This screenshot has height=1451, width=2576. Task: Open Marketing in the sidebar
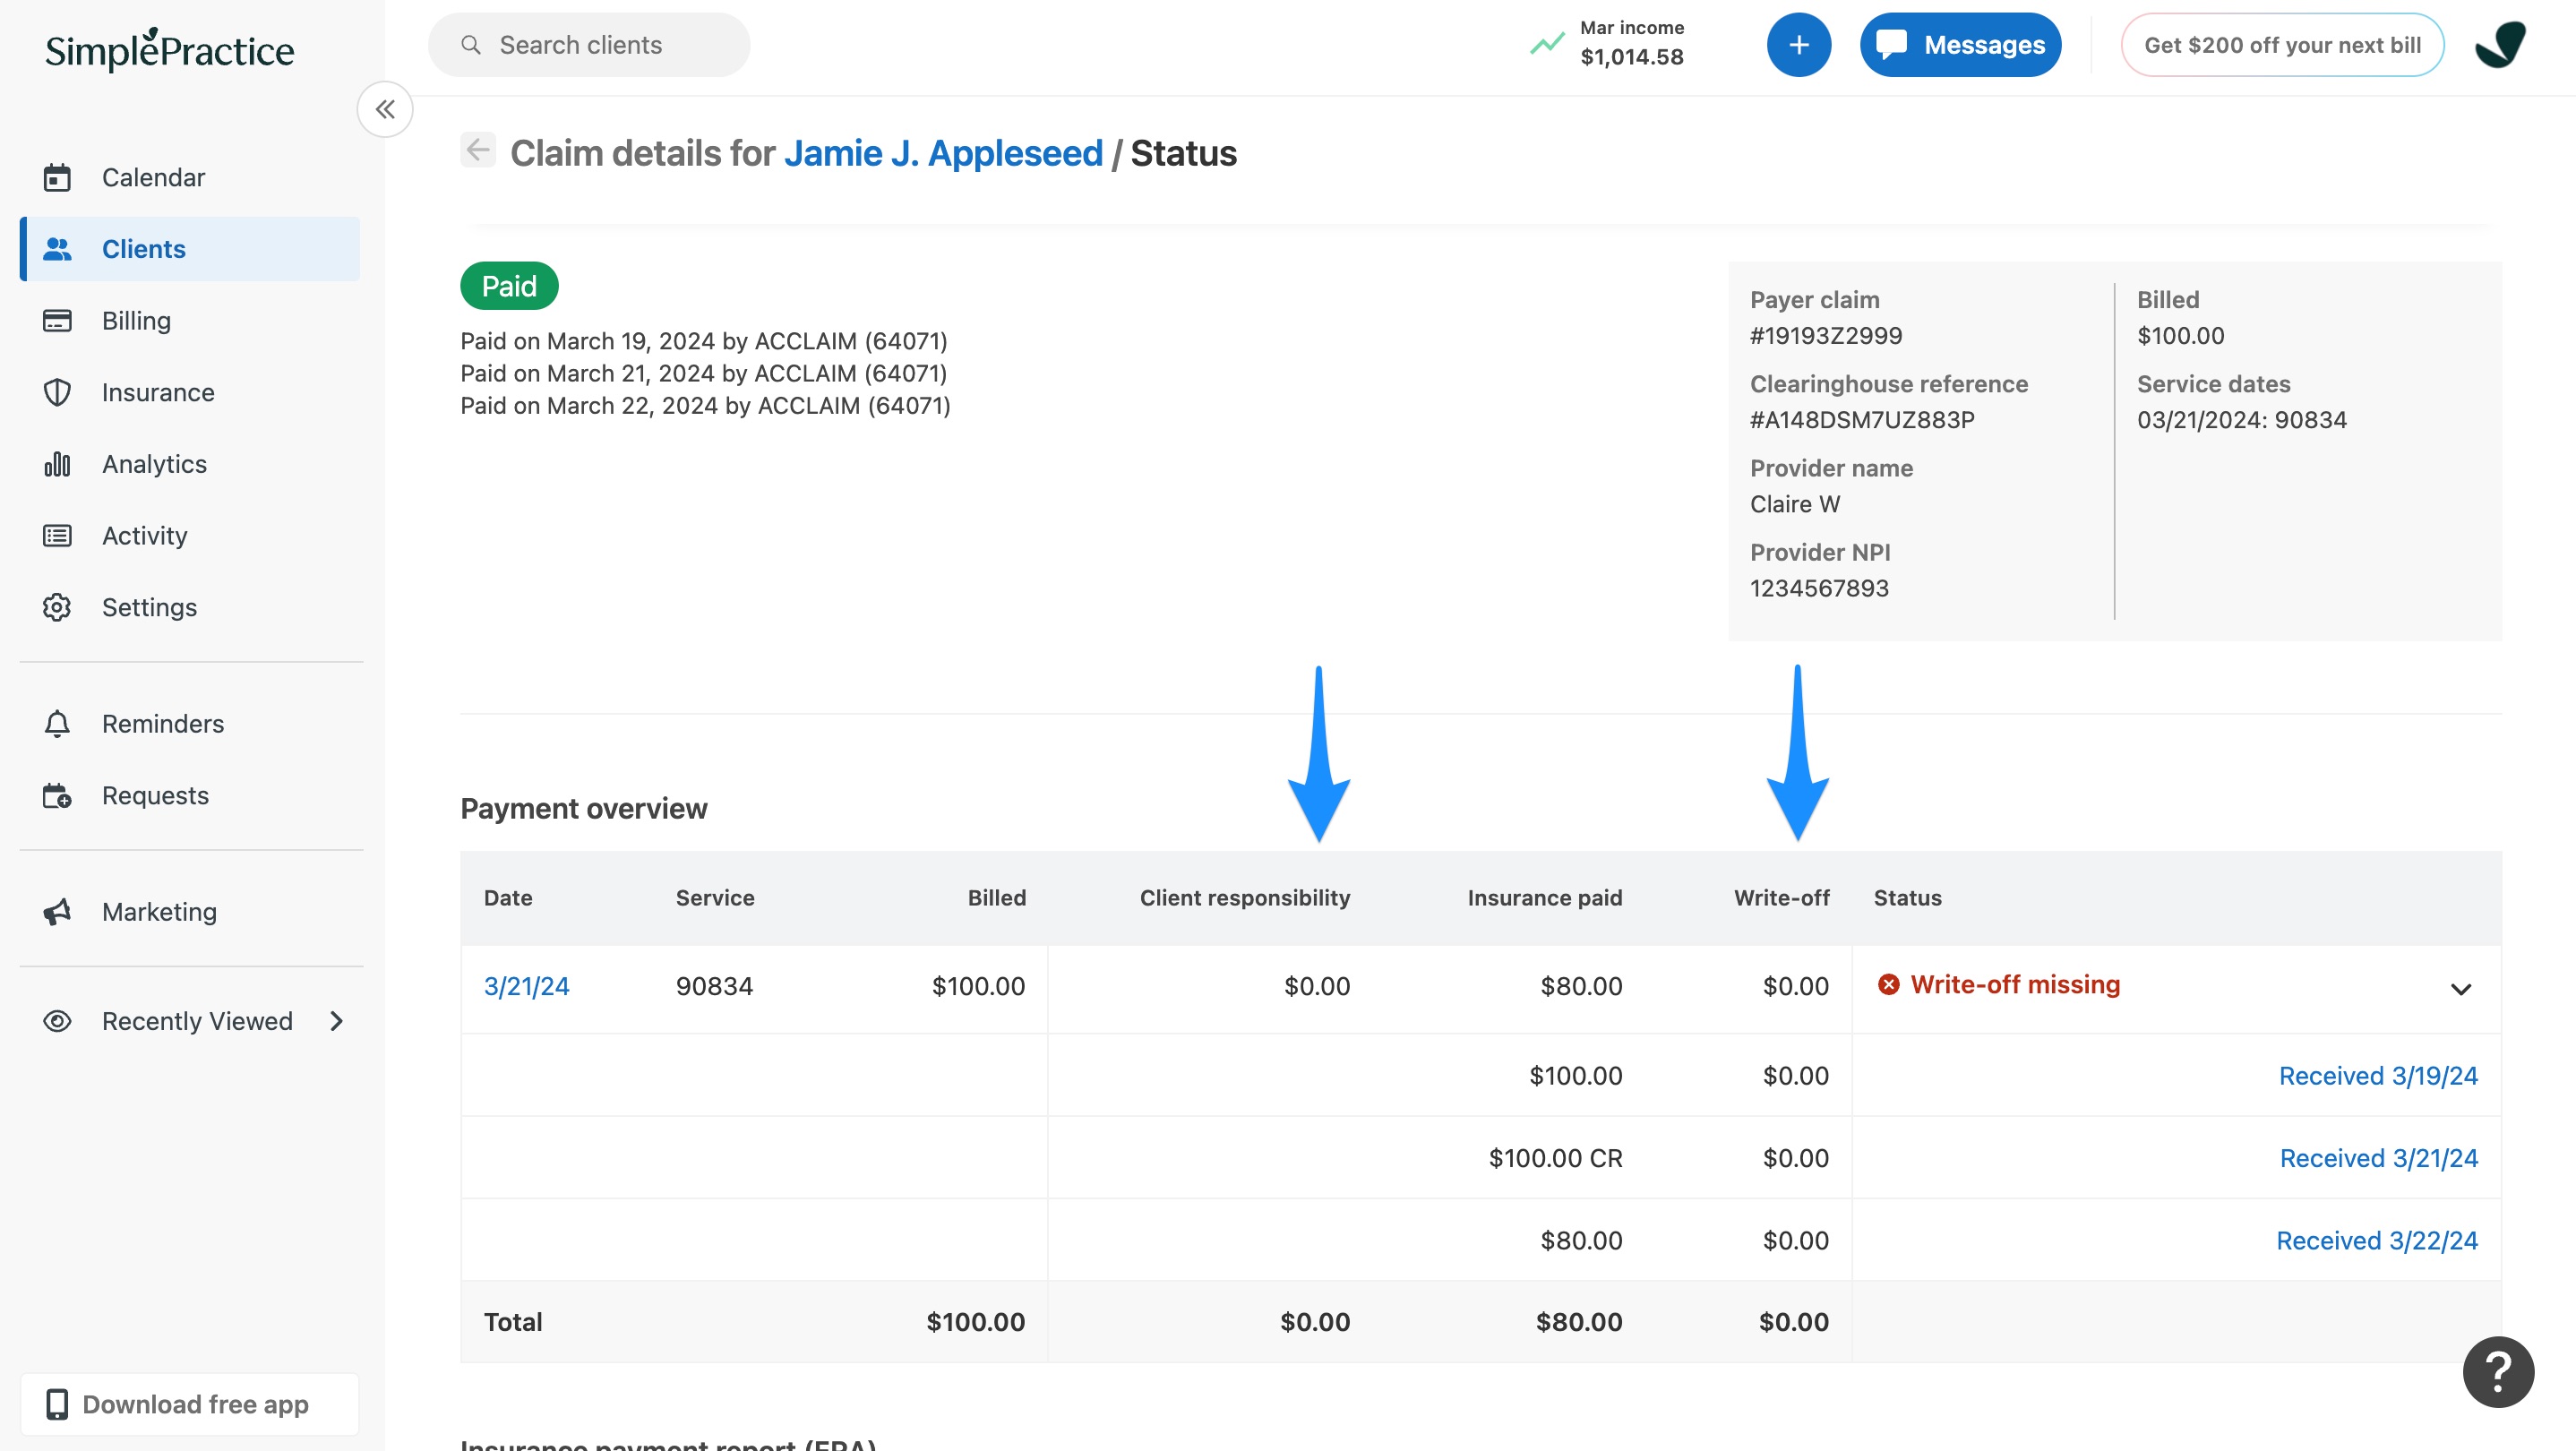tap(190, 911)
